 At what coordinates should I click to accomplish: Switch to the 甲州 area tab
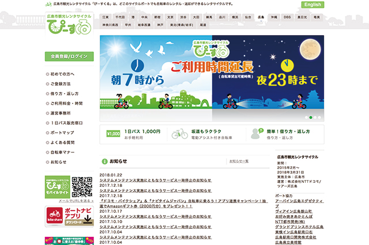click(x=128, y=25)
